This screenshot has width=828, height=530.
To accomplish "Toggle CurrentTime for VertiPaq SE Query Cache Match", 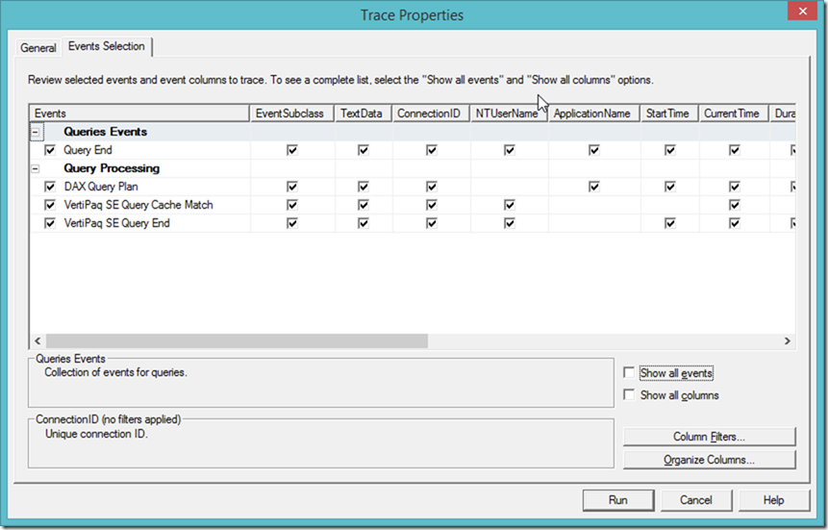I will tap(735, 205).
